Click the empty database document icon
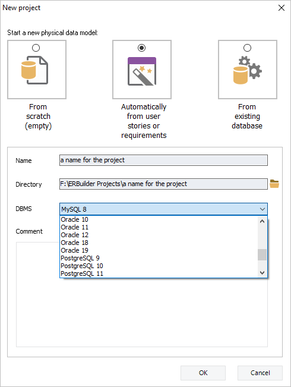 click(x=34, y=70)
